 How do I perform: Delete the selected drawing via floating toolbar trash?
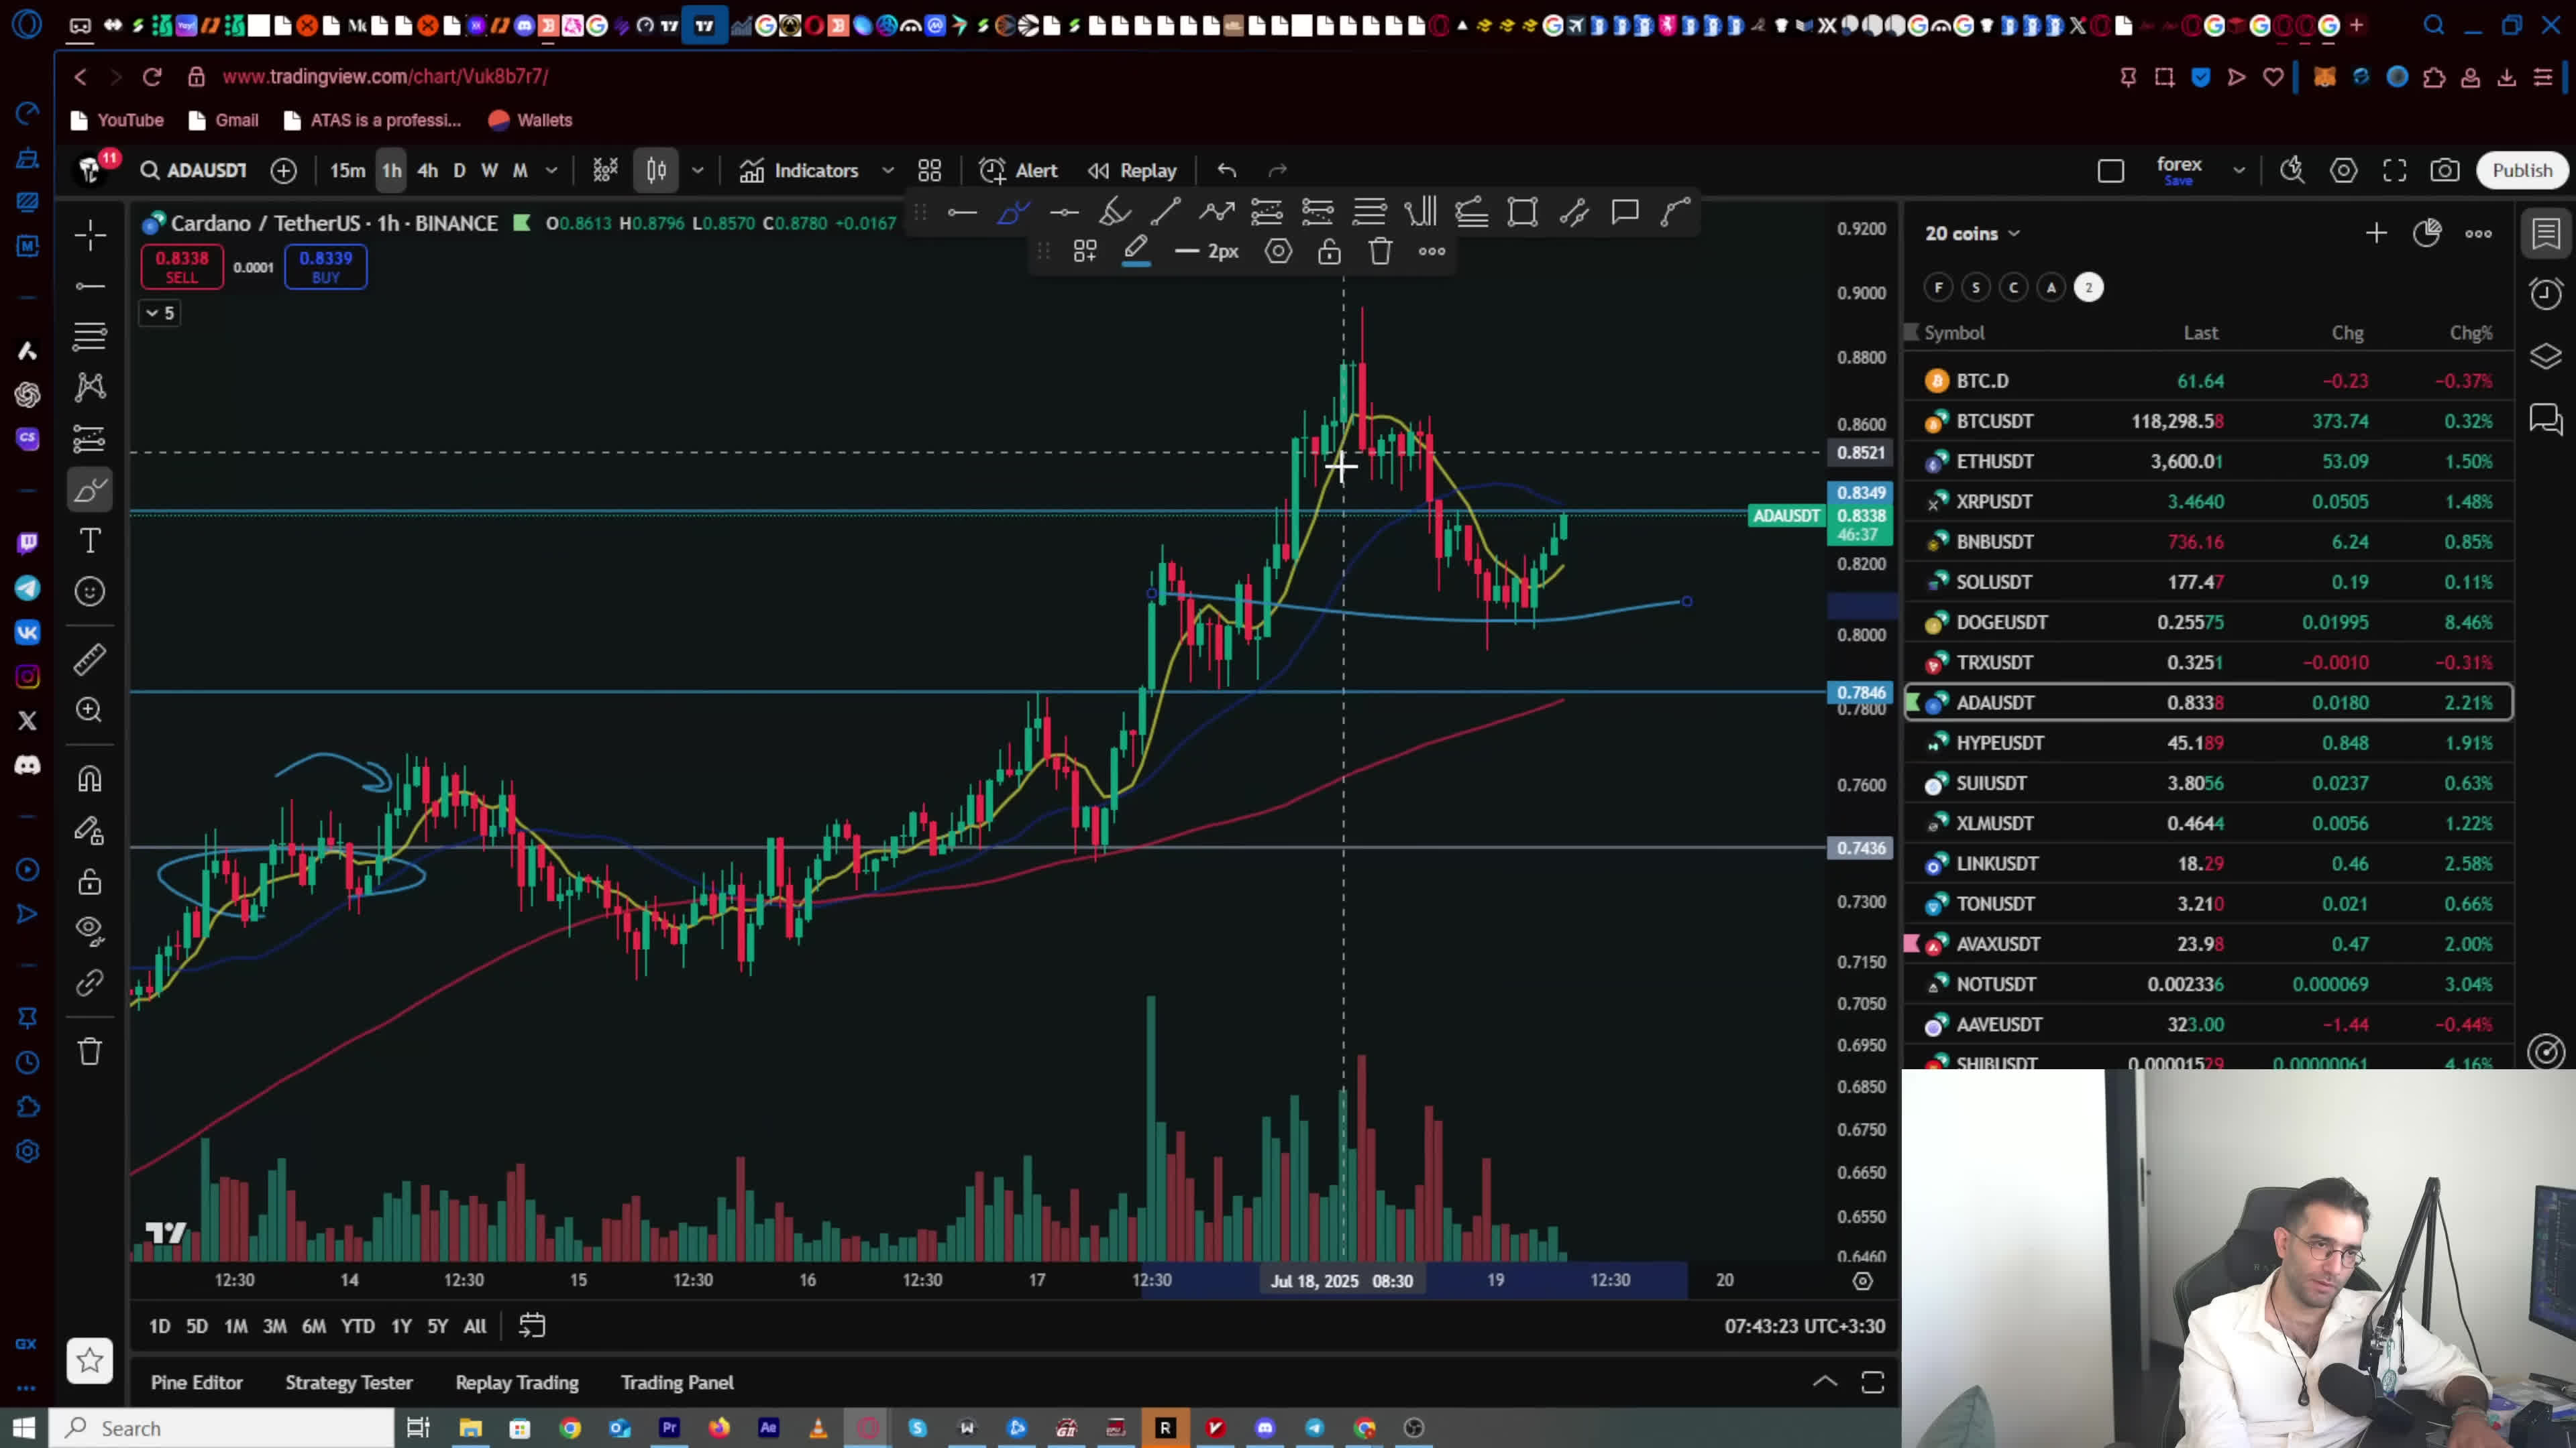click(1381, 252)
